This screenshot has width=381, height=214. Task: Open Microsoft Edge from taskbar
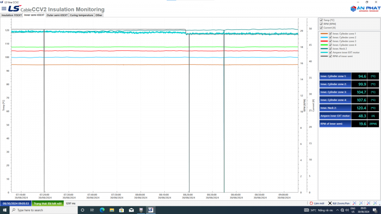[102, 210]
